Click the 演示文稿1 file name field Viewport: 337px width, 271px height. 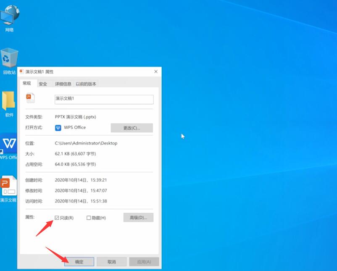point(104,99)
